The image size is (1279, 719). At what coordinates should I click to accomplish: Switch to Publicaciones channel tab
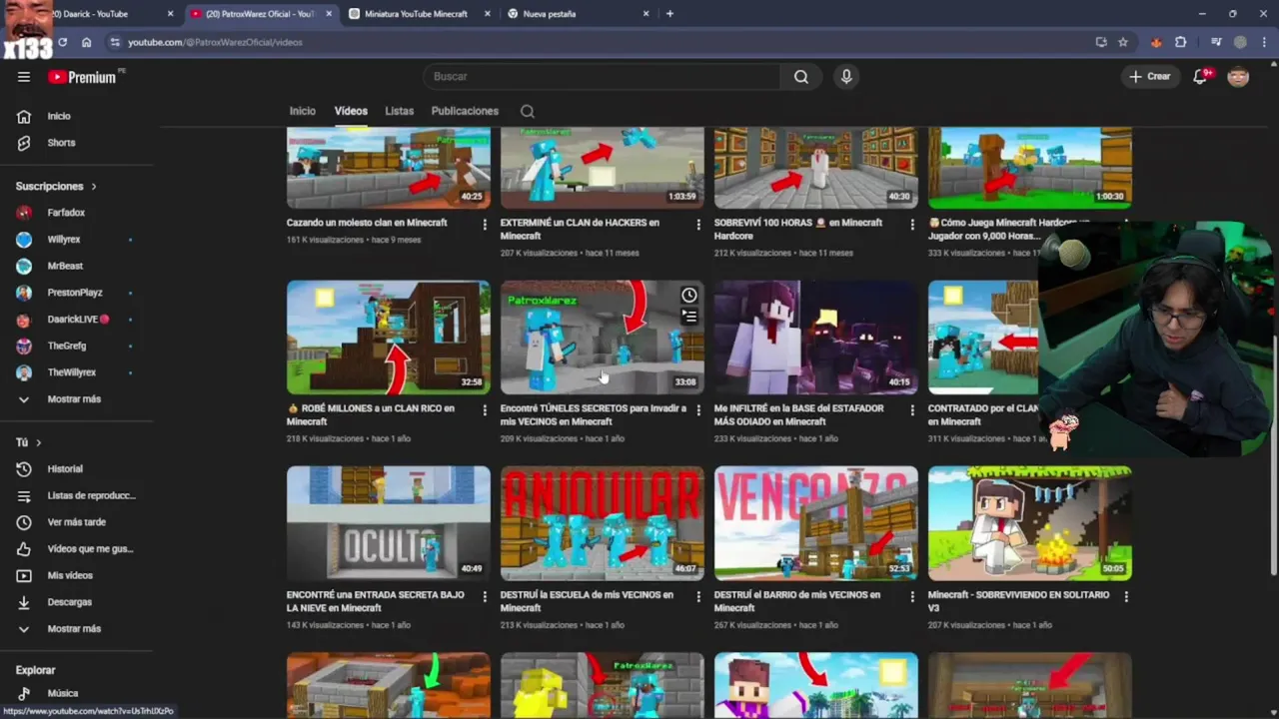point(465,111)
